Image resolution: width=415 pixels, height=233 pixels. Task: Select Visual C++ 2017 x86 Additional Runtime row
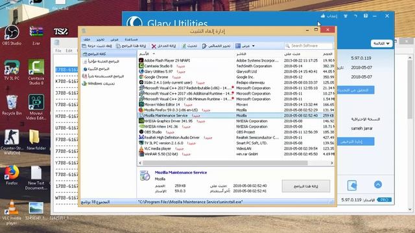(x=236, y=93)
